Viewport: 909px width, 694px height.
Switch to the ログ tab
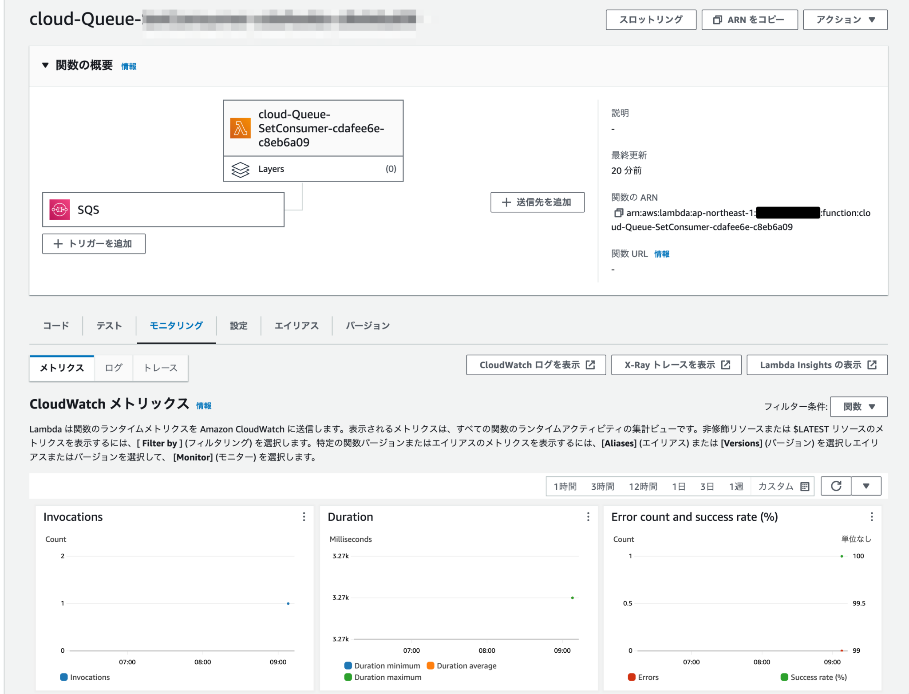(x=113, y=368)
